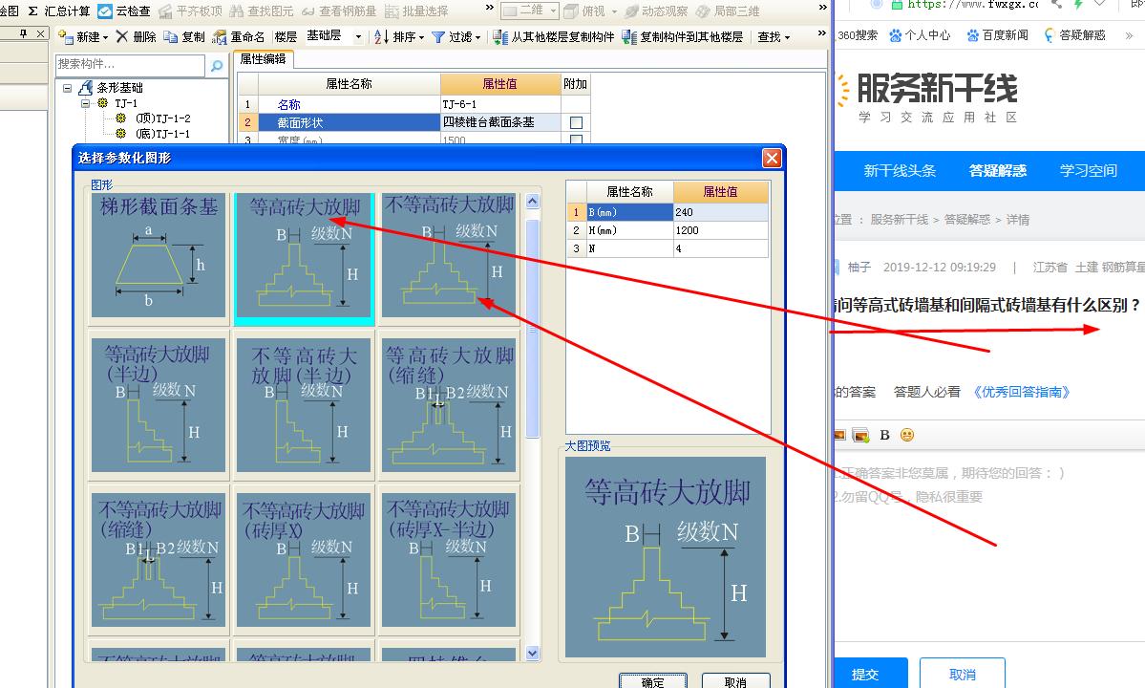This screenshot has height=688, width=1145.
Task: Click the 新建 new component icon
Action: [x=66, y=36]
